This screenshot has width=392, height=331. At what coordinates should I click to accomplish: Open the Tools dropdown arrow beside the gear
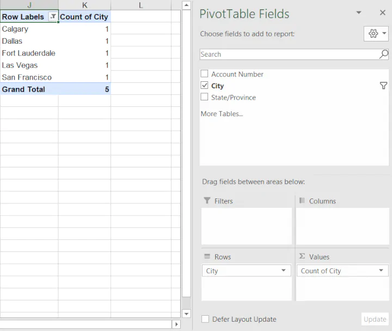(x=384, y=33)
